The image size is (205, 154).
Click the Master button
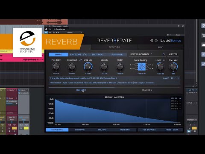tap(173, 54)
